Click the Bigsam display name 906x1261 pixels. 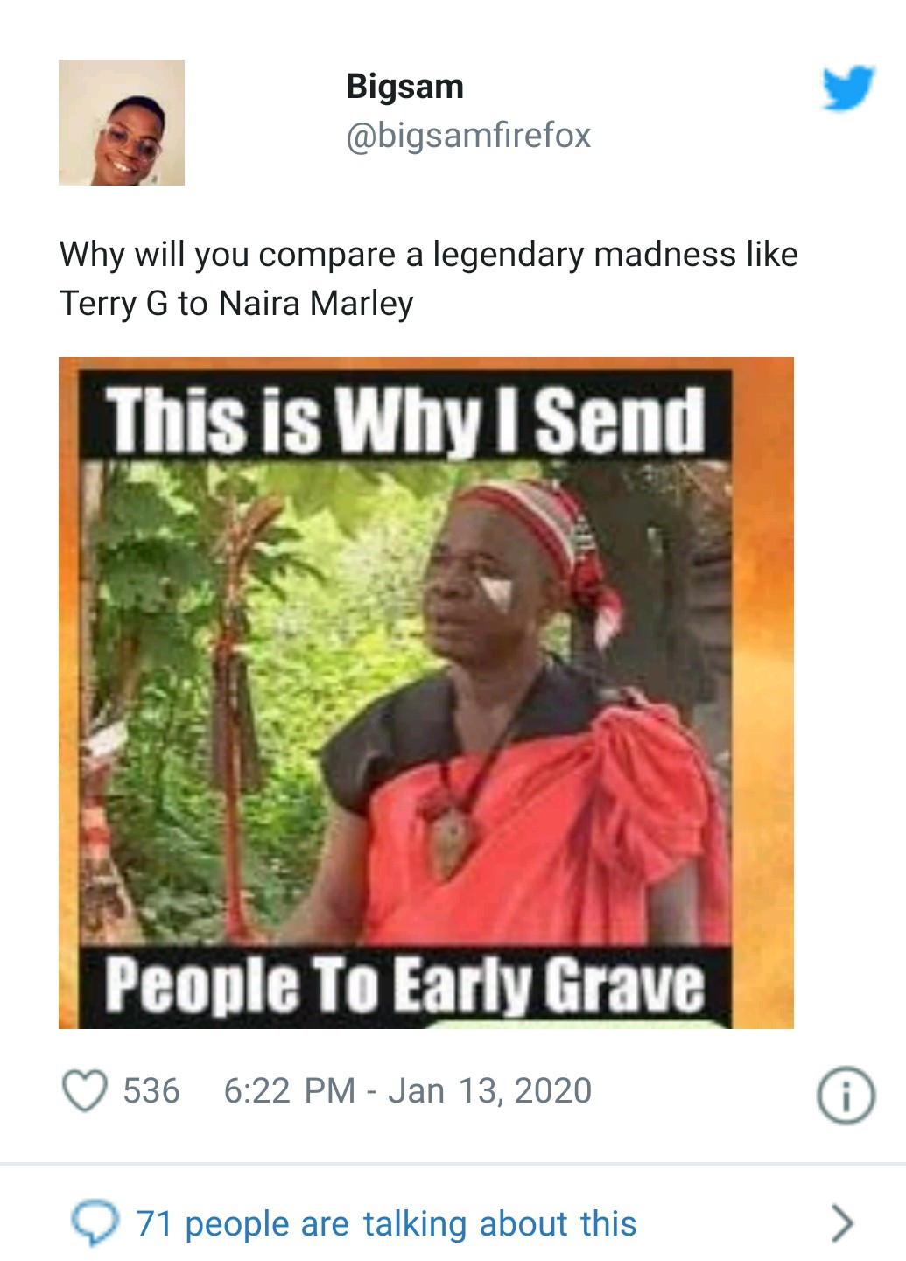click(x=404, y=87)
